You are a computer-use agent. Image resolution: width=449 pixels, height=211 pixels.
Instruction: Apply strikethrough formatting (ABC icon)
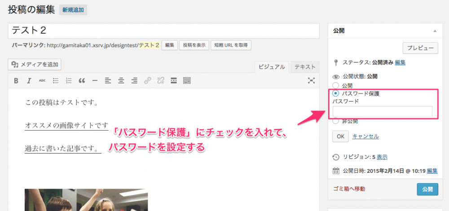click(42, 81)
